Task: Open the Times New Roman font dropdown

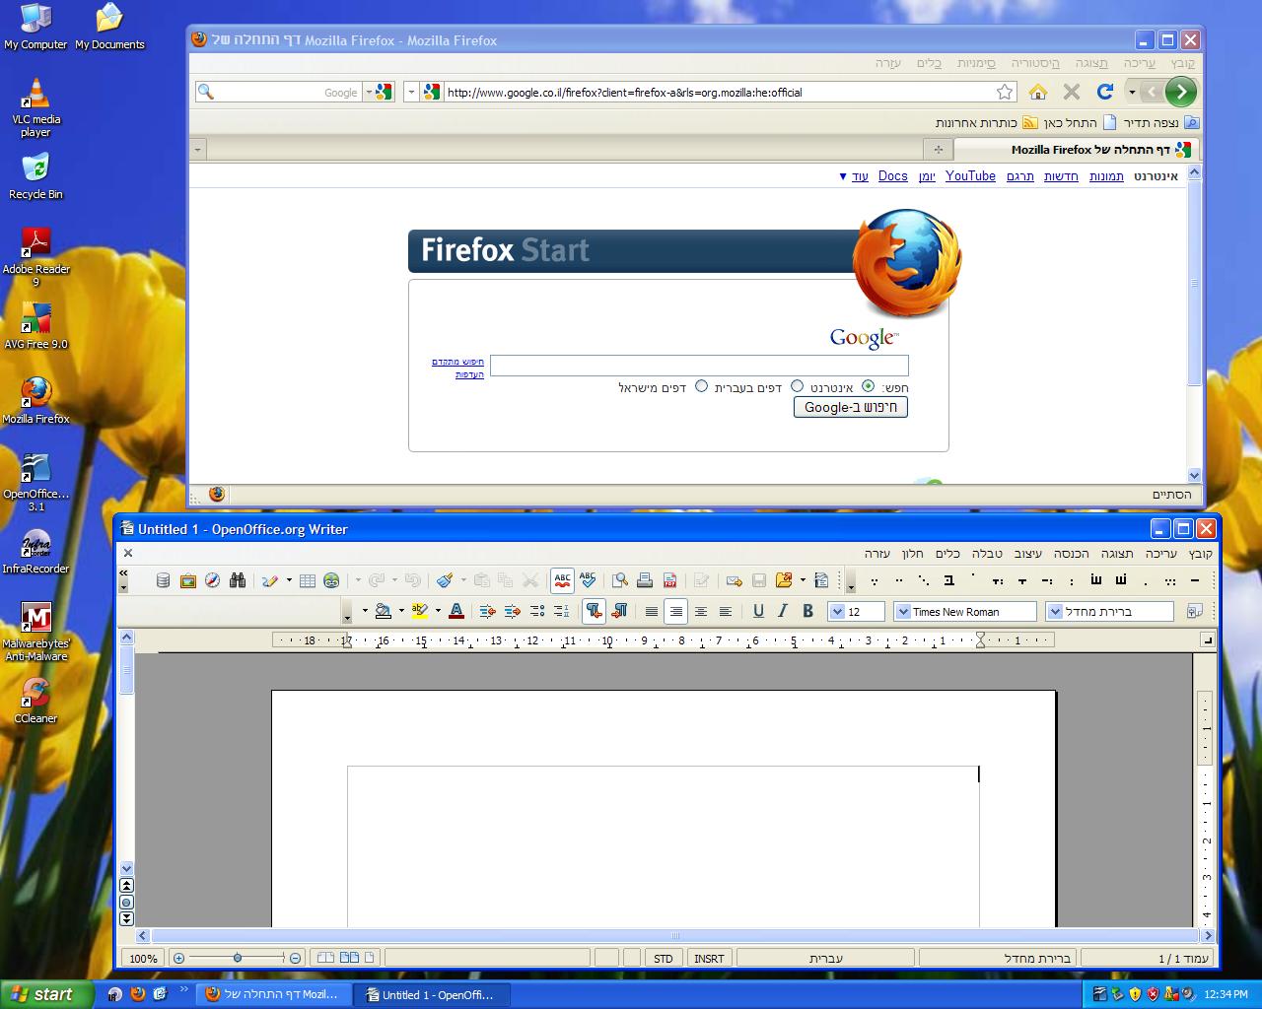Action: (x=902, y=612)
